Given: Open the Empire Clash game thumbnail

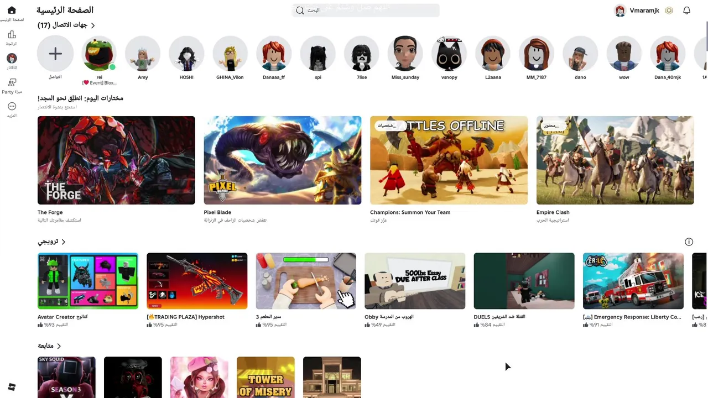Looking at the screenshot, I should click(x=615, y=160).
